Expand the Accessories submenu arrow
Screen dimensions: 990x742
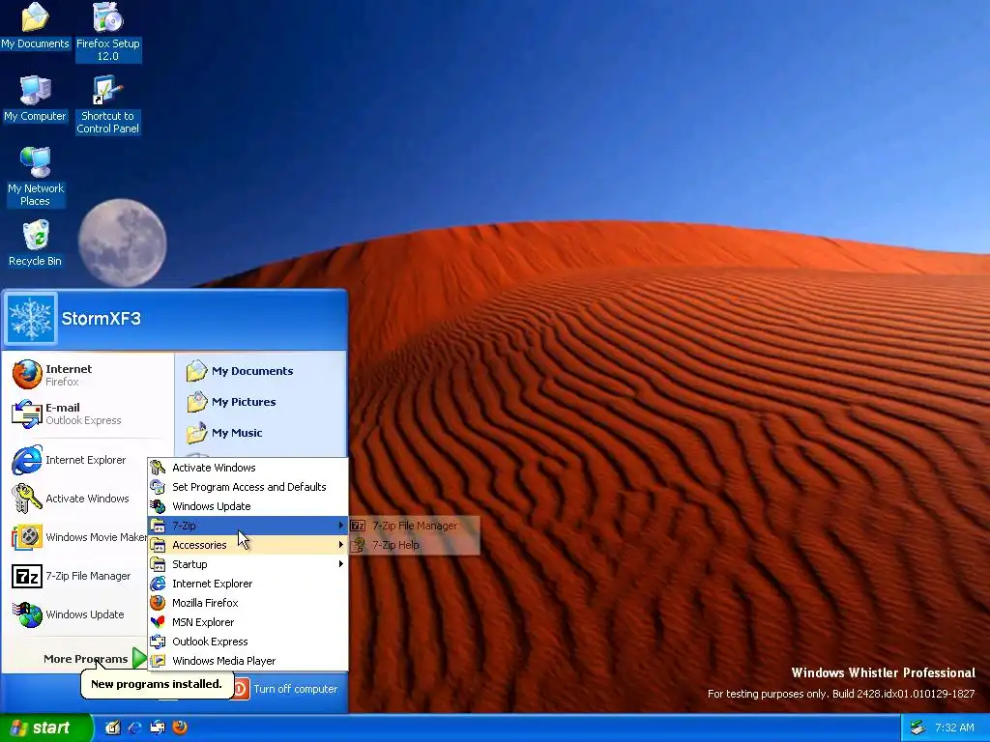341,545
